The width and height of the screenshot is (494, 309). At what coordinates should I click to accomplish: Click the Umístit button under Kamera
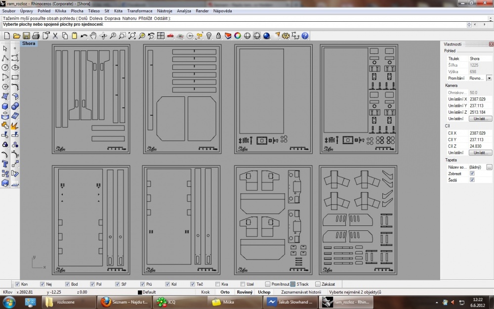pos(480,119)
